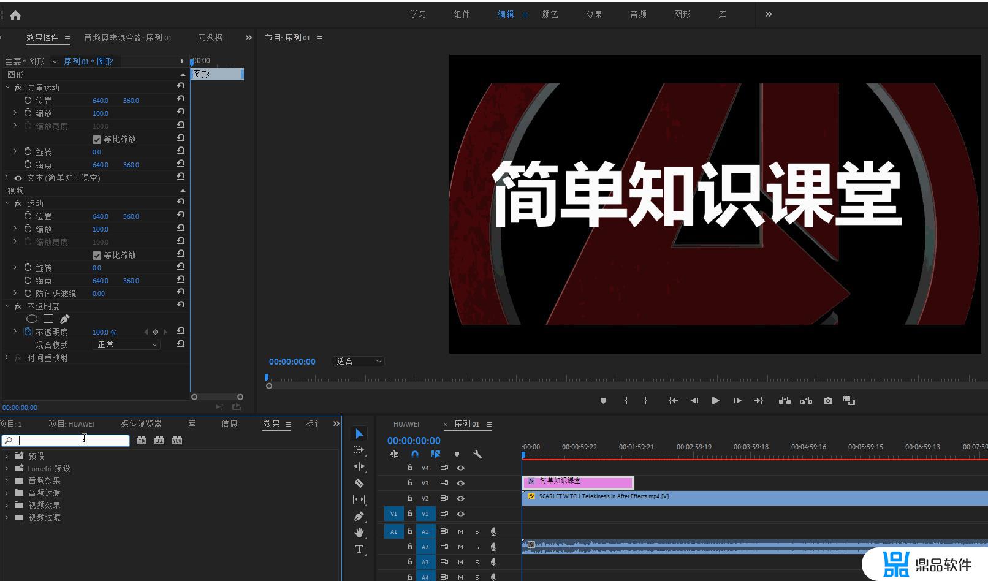988x581 pixels.
Task: Create ellipse opacity mask
Action: pos(32,319)
